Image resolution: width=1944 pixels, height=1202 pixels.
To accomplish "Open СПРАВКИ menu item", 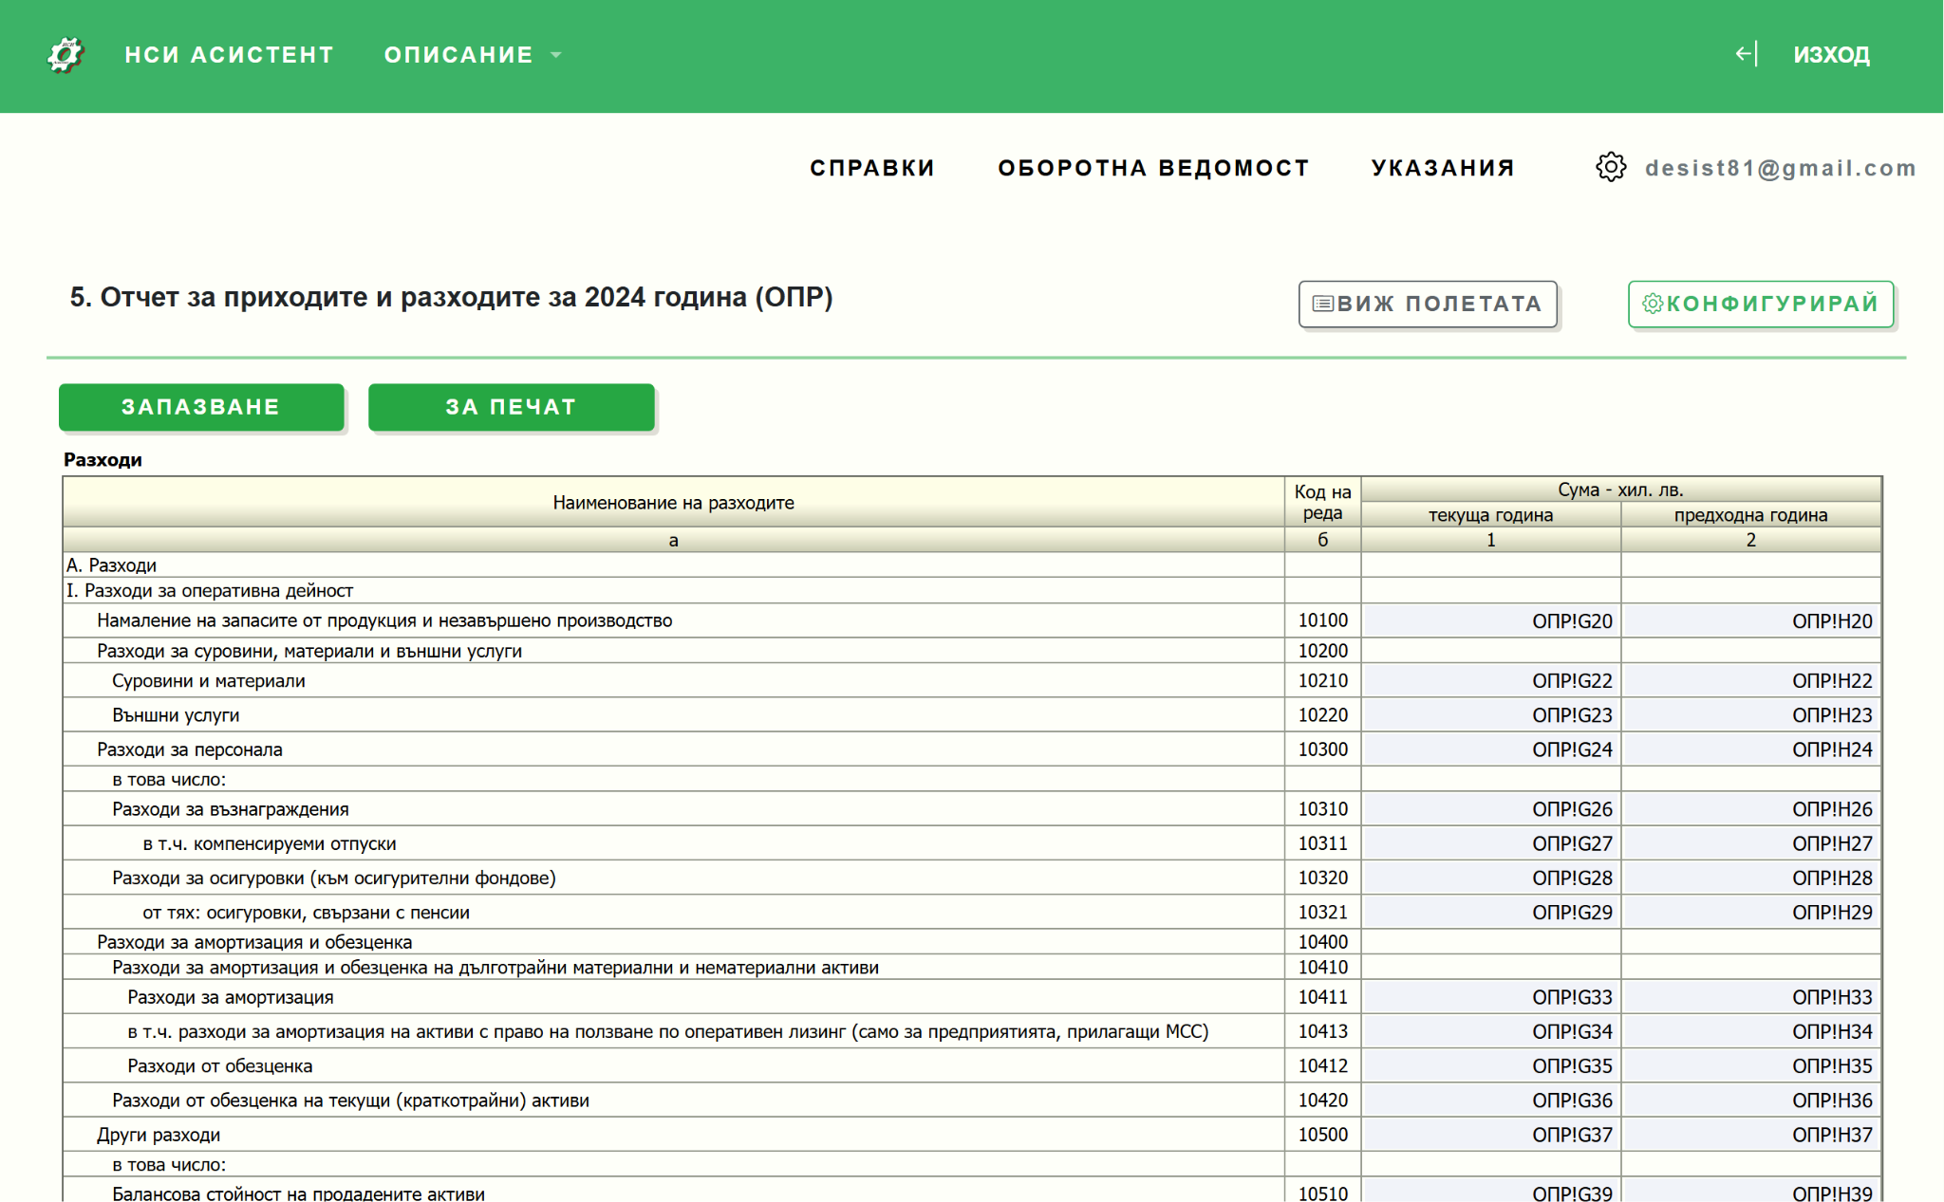I will point(871,168).
